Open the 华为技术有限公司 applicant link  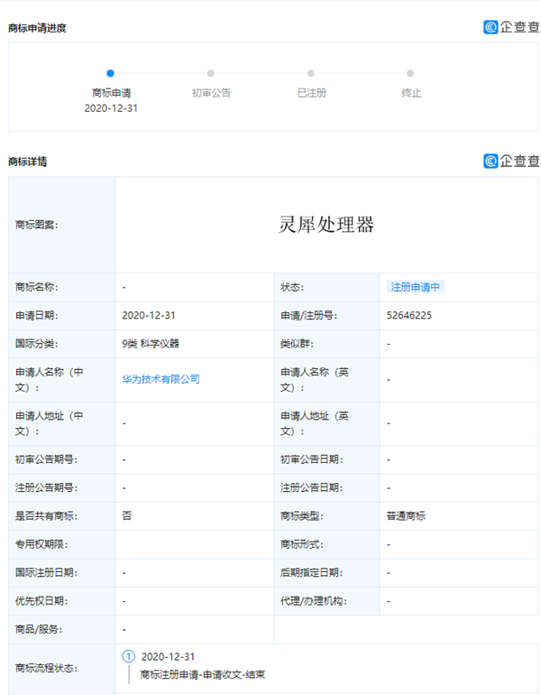click(x=160, y=379)
